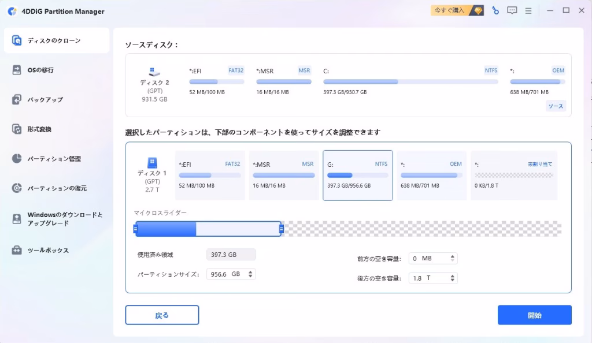Click the 今すぐ購入 buy-now button

pyautogui.click(x=457, y=10)
